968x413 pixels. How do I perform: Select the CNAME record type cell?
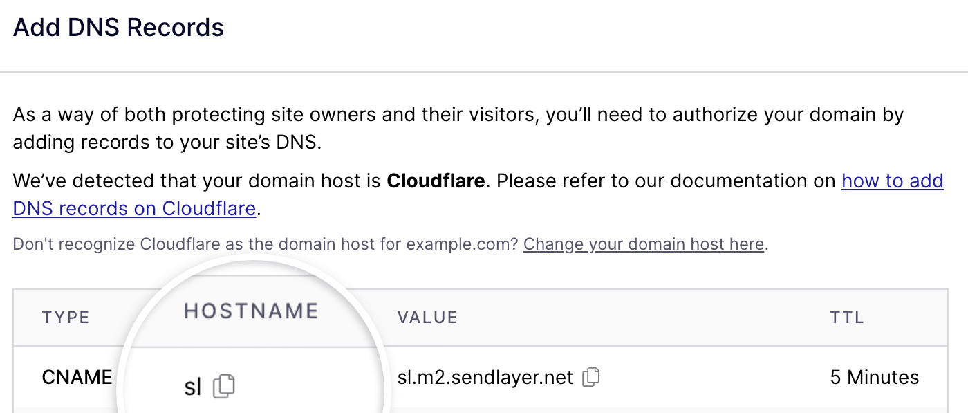point(75,377)
